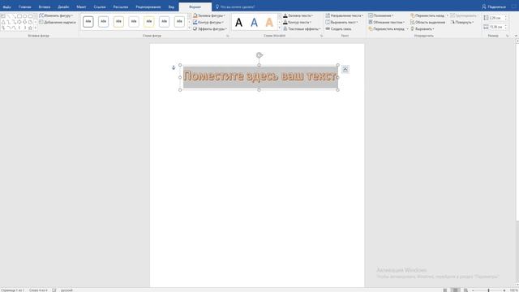Apply the blue WordArt style A

pos(254,23)
